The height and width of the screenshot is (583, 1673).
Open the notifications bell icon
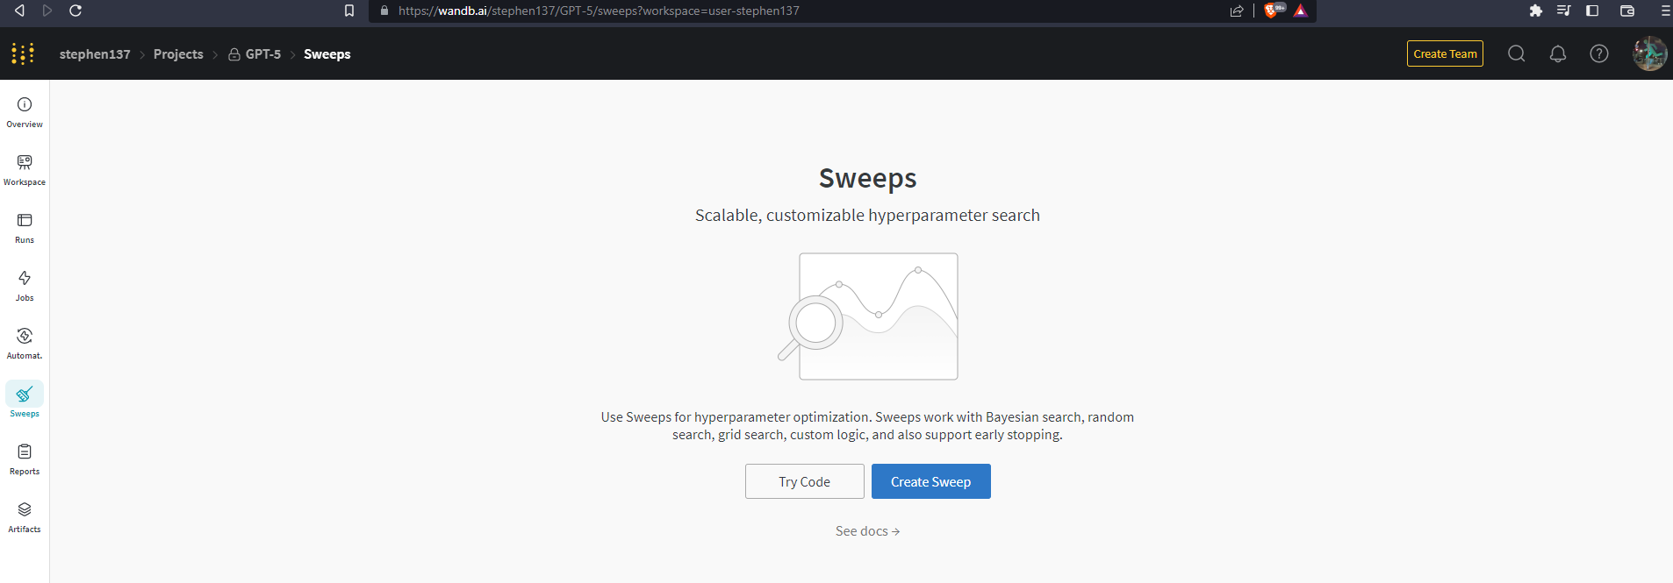tap(1558, 53)
